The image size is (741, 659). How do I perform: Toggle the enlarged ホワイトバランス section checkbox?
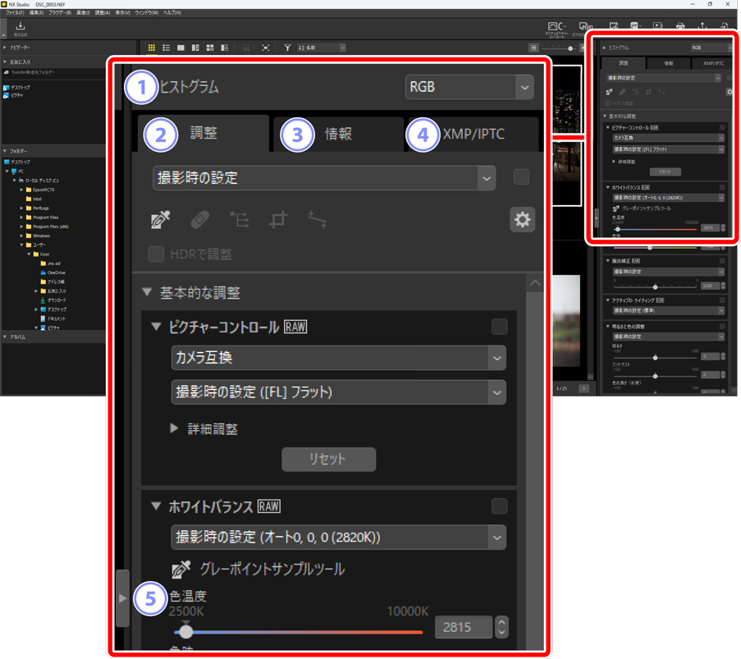pos(499,506)
